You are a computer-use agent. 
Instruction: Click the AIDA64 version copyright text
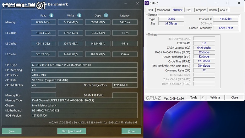pyautogui.click(x=93, y=122)
